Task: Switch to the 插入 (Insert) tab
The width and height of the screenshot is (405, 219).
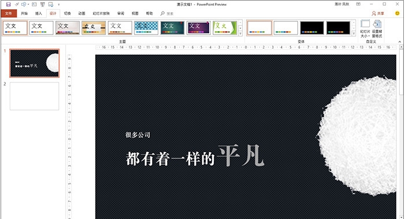Action: tap(39, 13)
